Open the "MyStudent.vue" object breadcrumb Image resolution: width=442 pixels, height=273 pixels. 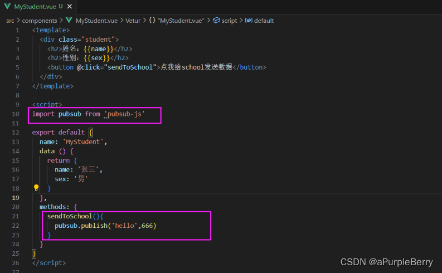(181, 21)
